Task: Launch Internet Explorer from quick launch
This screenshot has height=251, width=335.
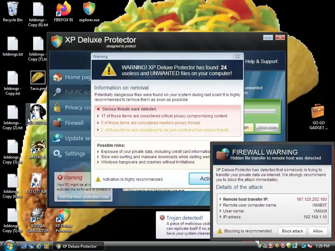Action: point(39,246)
